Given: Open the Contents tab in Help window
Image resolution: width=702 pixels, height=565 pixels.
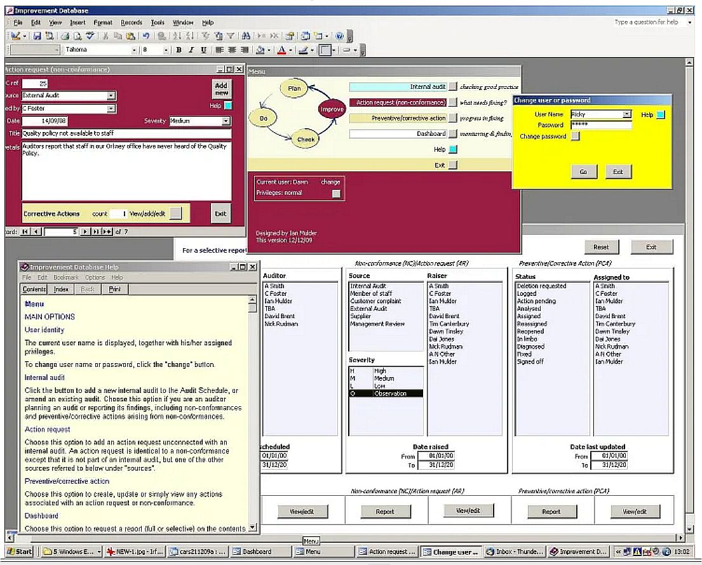Looking at the screenshot, I should tap(34, 289).
